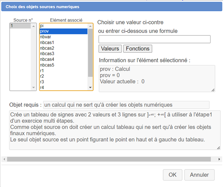Click left arrow of horizontal scrollbar
Viewport: 223px width, 187px height.
point(4,159)
